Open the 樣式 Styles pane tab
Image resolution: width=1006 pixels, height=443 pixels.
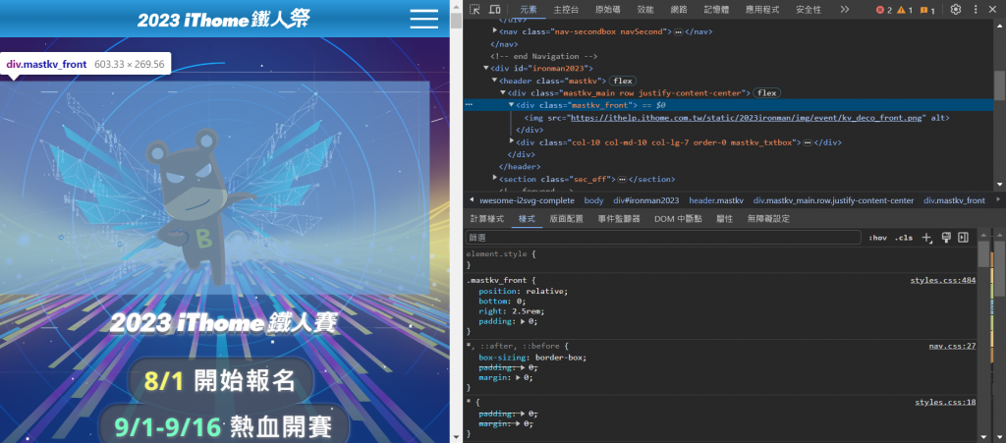[x=527, y=219]
